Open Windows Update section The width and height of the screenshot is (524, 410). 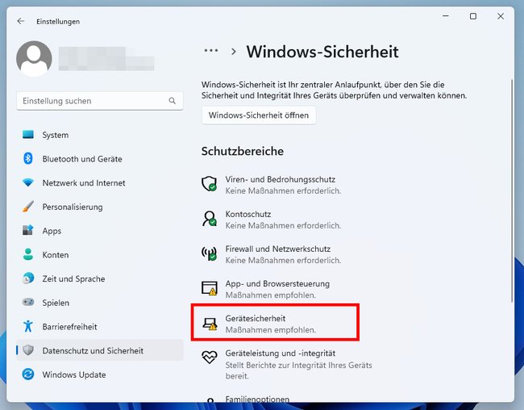pyautogui.click(x=100, y=374)
